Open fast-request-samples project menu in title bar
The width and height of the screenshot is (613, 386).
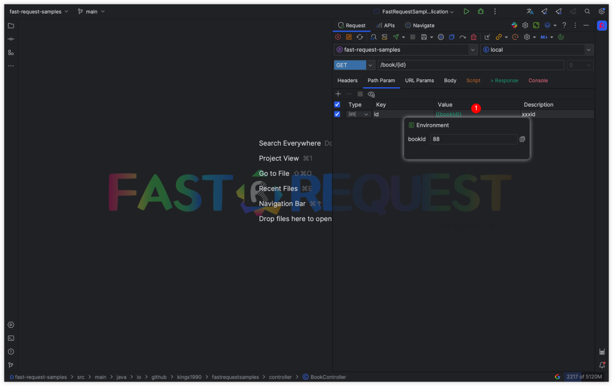point(39,12)
